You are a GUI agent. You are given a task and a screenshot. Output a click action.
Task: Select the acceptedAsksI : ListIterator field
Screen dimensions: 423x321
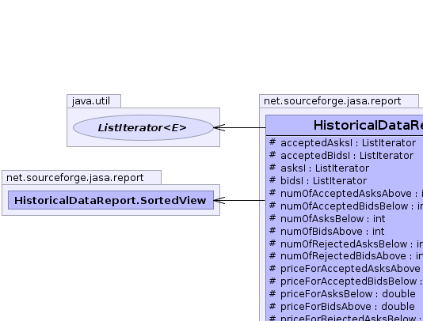point(348,143)
